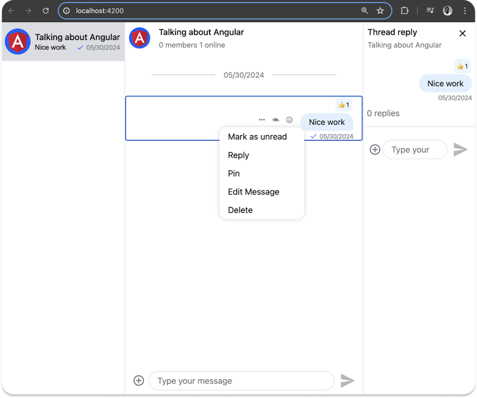
Task: Toggle the thumbs-up reaction on the Nice work message
Action: pos(343,105)
